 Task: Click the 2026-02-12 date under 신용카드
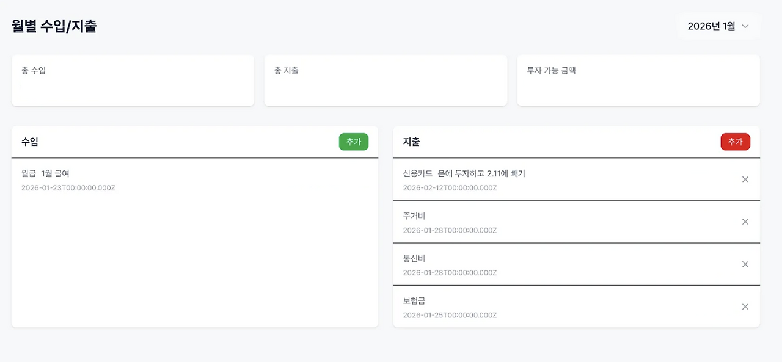[450, 188]
